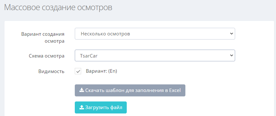This screenshot has height=116, width=276.
Task: Click the Схема осмотра label
Action: pyautogui.click(x=47, y=56)
